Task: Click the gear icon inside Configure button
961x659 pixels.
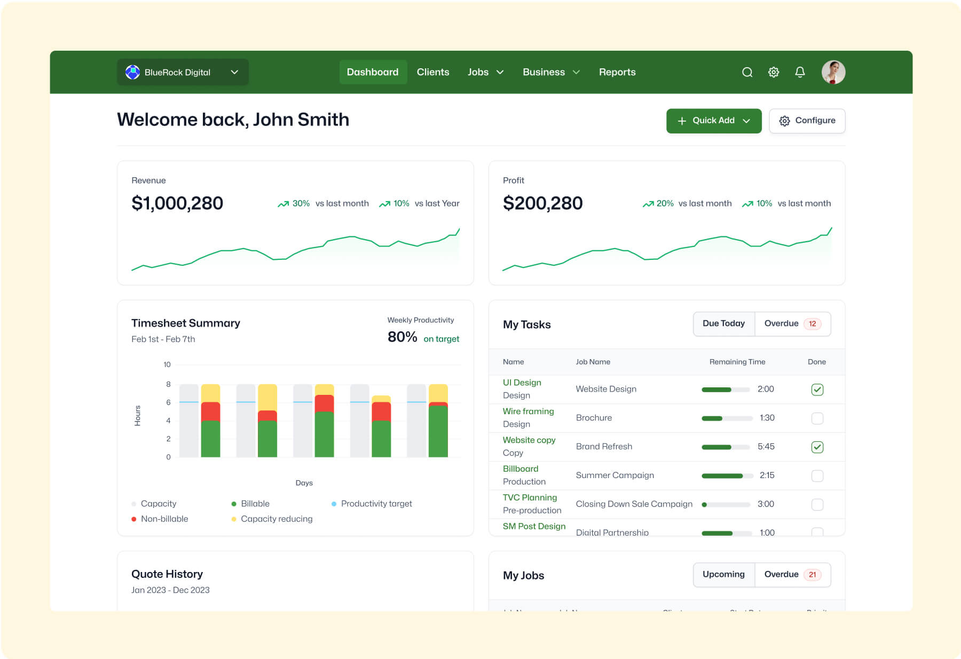Action: [784, 121]
